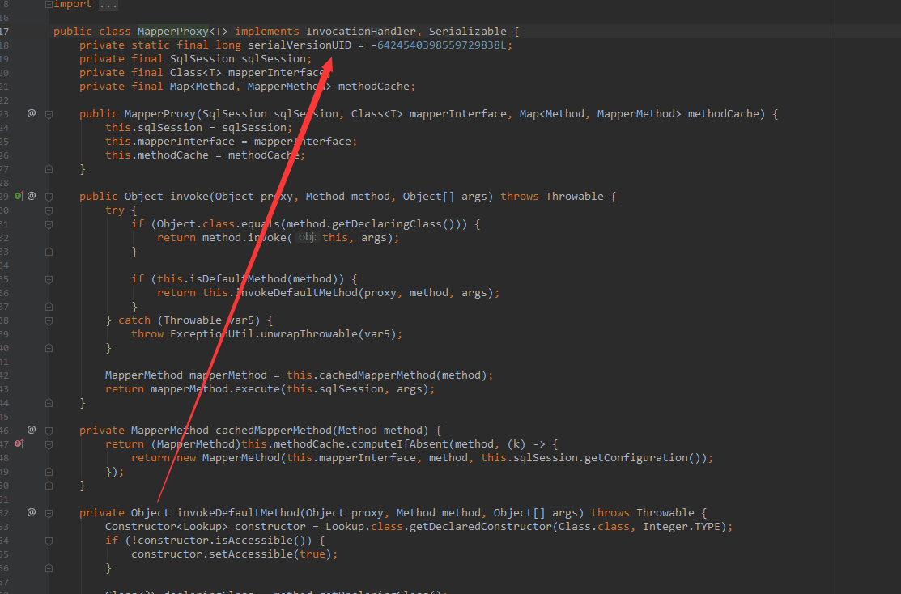This screenshot has height=594, width=901.
Task: Click the fold end marker at the constructor's closing brace
Action: point(49,169)
